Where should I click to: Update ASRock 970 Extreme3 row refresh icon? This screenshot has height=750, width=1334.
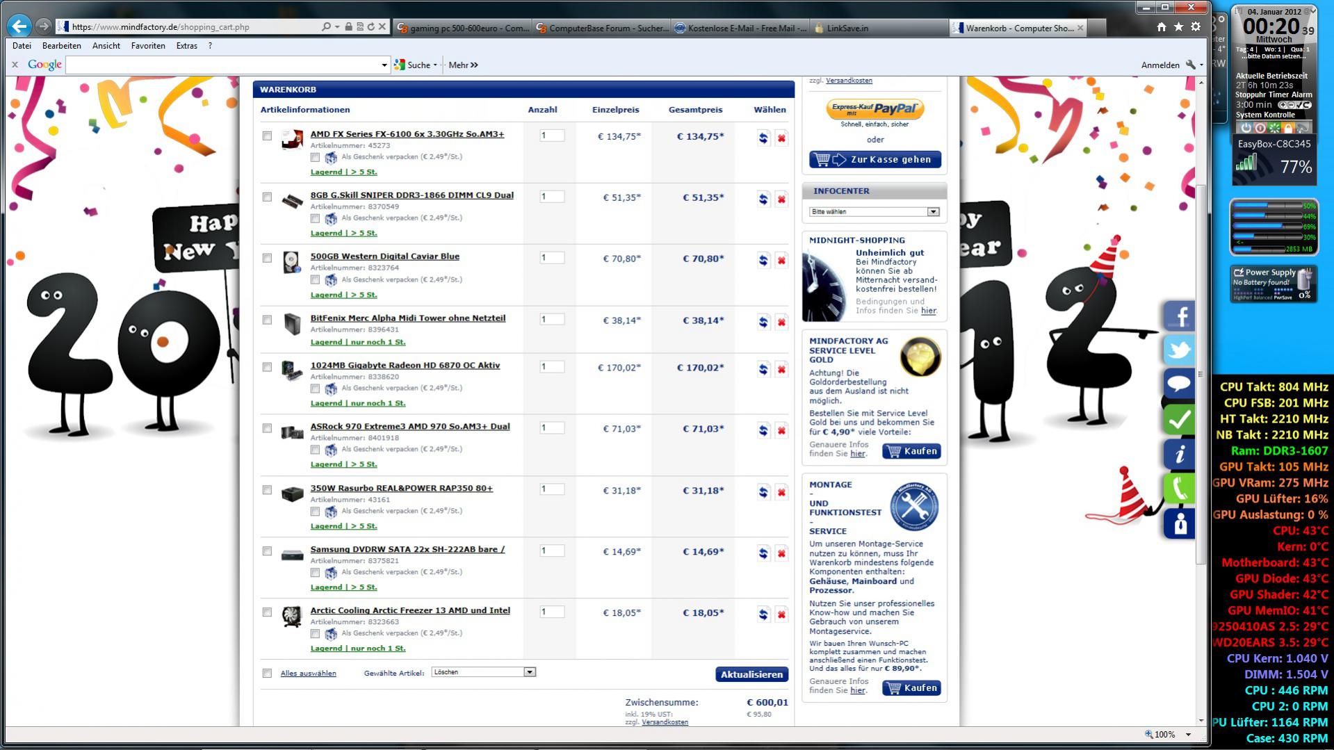pos(763,430)
